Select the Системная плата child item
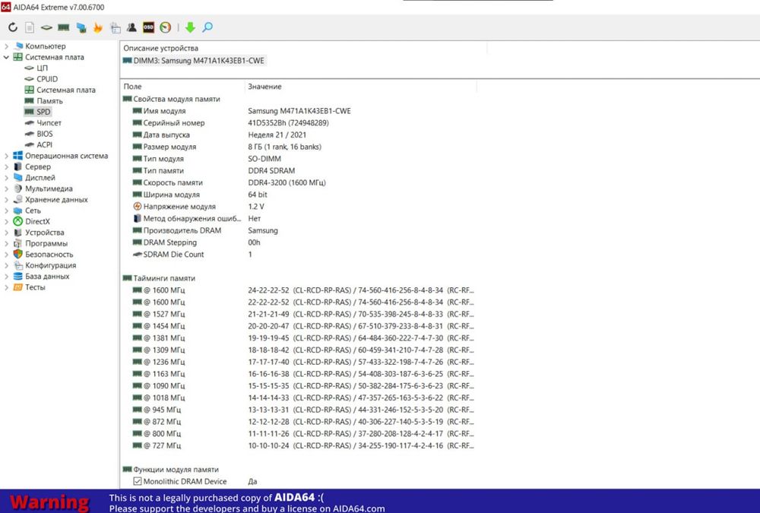This screenshot has width=760, height=513. coord(66,90)
